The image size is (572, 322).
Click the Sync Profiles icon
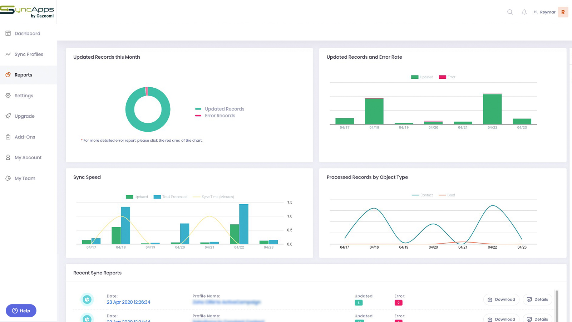(x=8, y=54)
